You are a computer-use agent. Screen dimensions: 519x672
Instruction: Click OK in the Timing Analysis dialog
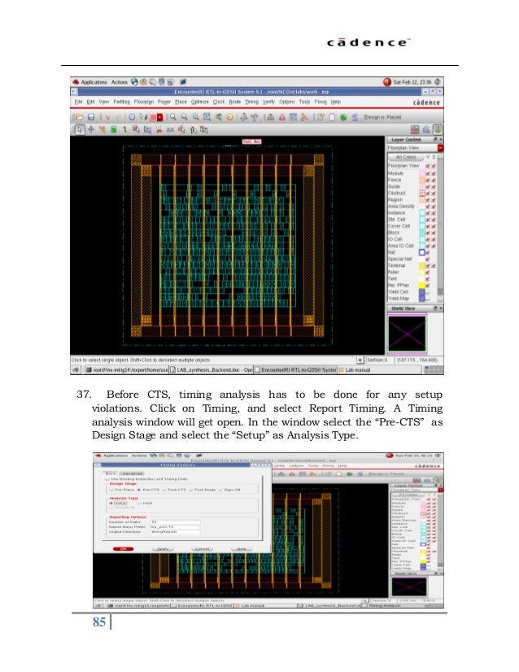click(x=123, y=548)
